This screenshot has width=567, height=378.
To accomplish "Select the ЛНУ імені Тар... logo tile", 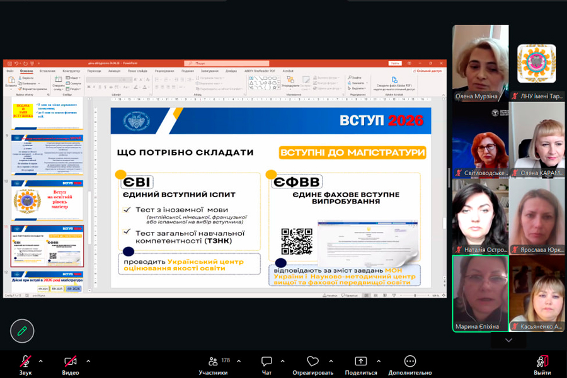I will click(537, 63).
